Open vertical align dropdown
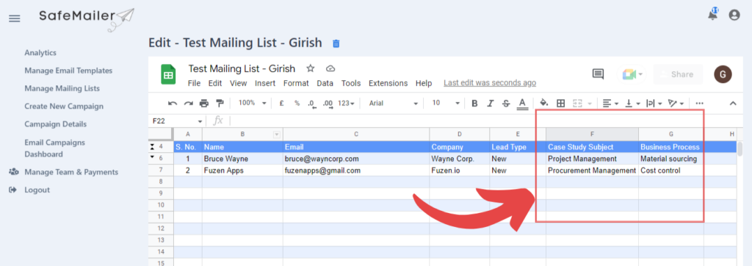752x266 pixels. [632, 103]
